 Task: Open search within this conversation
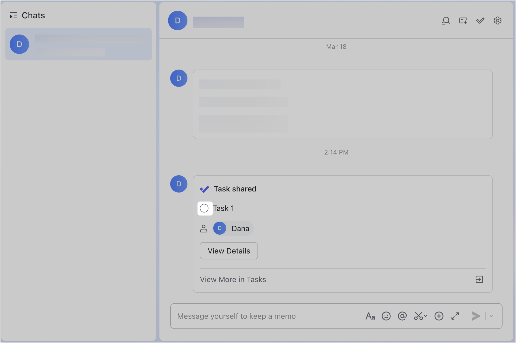point(446,20)
